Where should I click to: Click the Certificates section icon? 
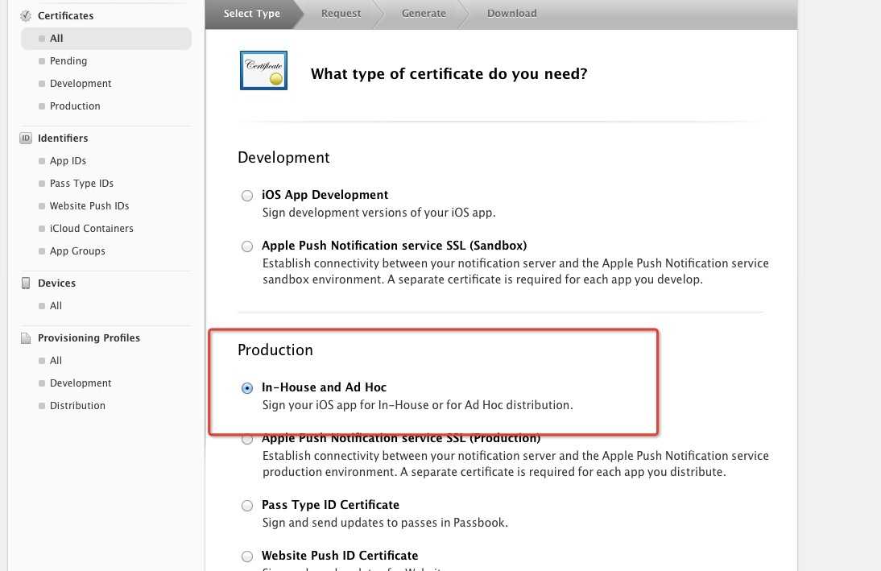point(26,16)
